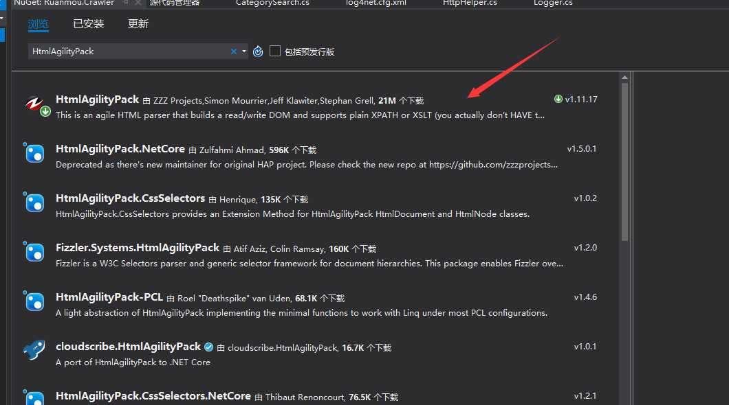Clear the HtmlAgilityPack search text

(234, 51)
